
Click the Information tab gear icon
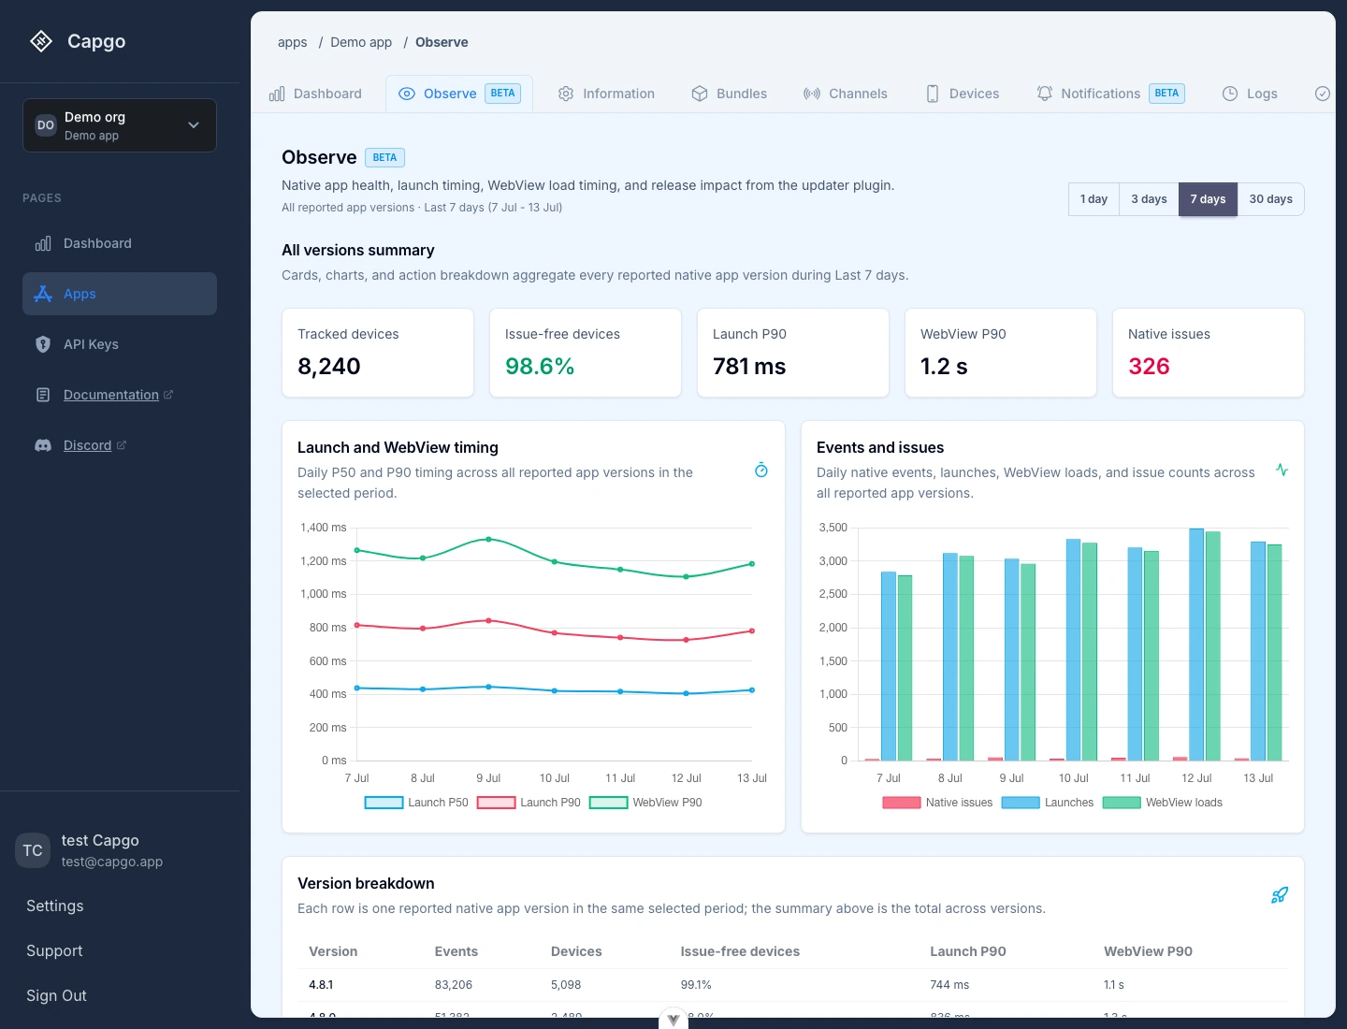pos(566,94)
